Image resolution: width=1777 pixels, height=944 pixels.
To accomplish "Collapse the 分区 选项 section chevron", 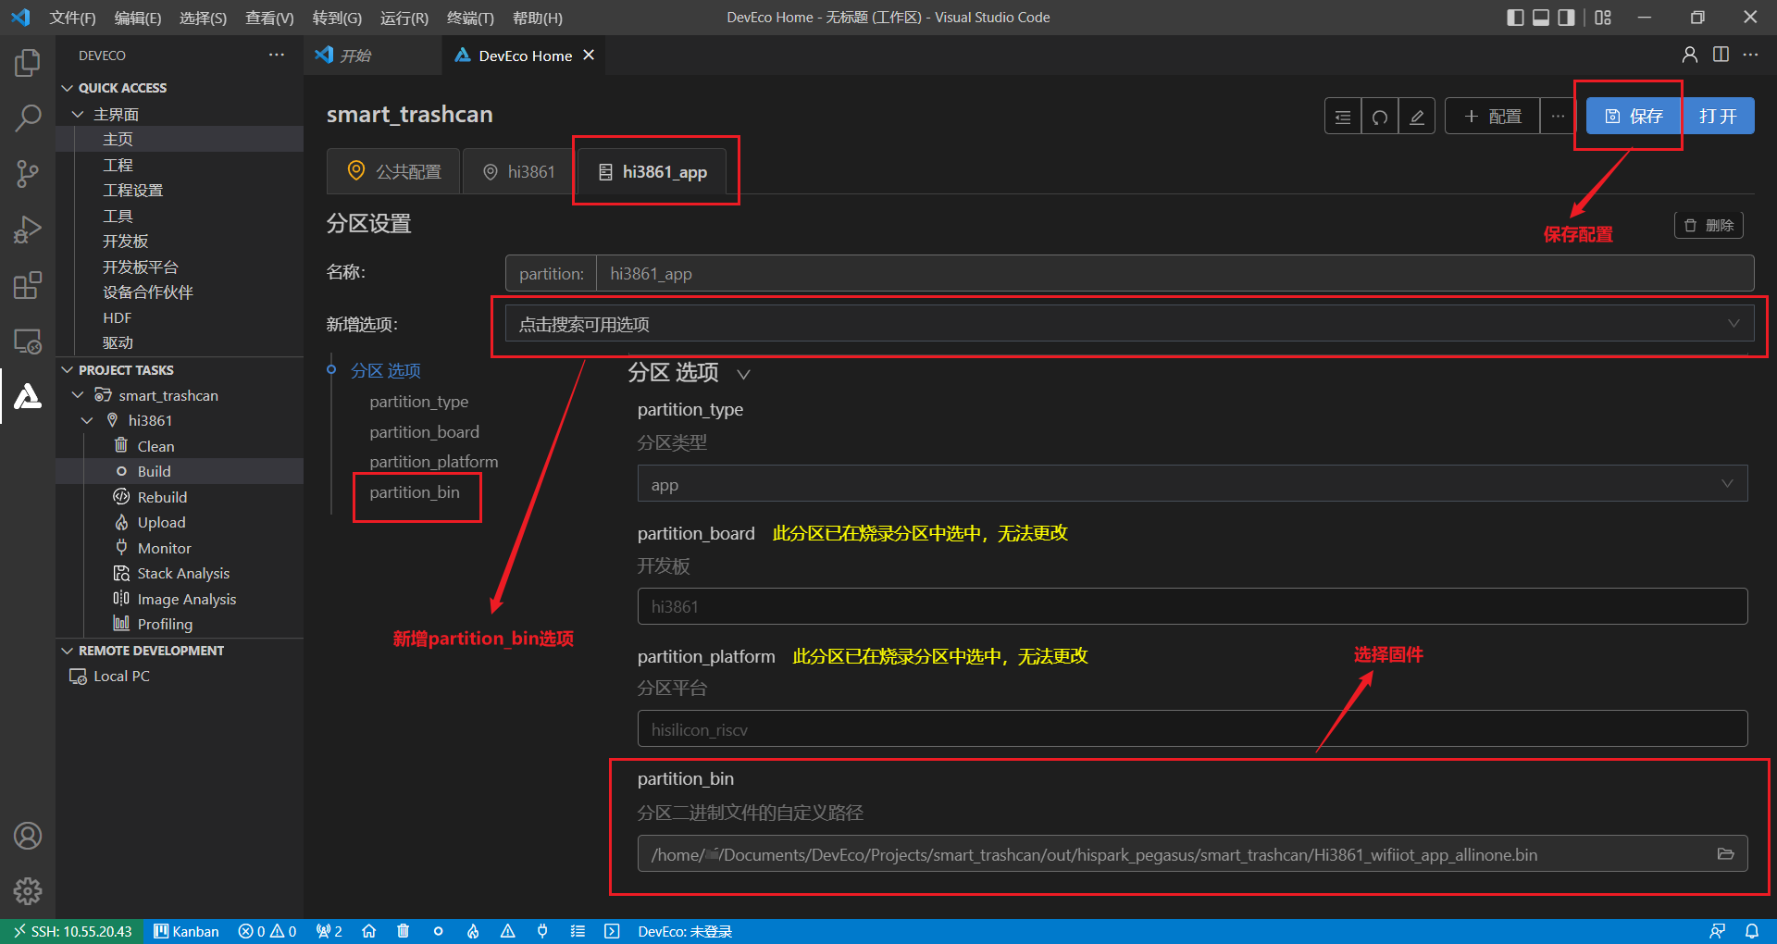I will click(743, 374).
